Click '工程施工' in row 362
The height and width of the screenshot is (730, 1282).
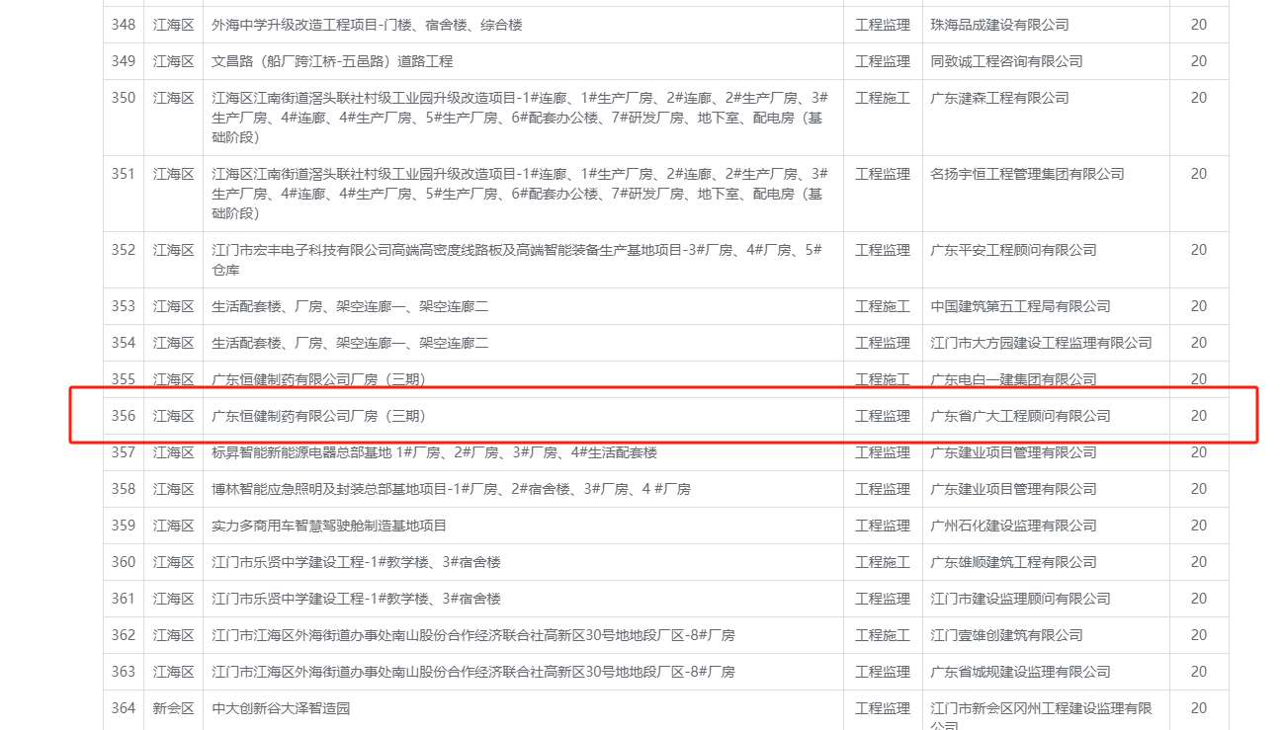pyautogui.click(x=883, y=635)
